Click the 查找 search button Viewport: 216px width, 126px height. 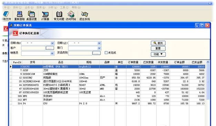(x=158, y=43)
